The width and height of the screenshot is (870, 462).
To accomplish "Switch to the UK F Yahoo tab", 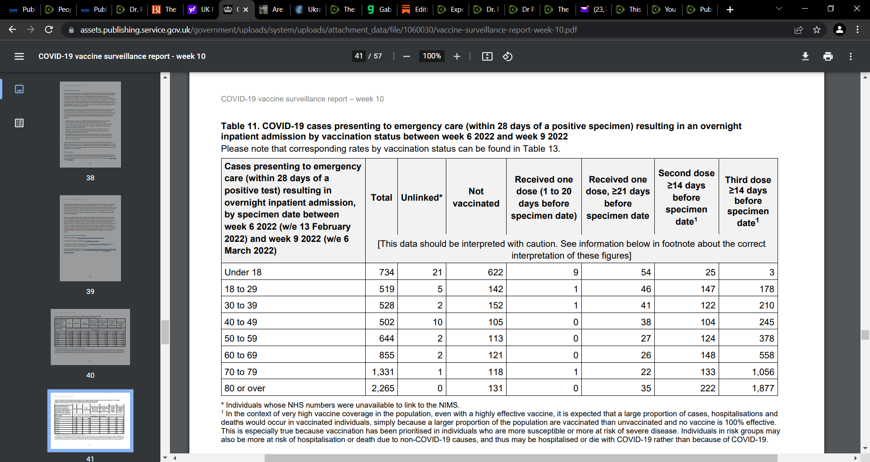I will coord(201,10).
